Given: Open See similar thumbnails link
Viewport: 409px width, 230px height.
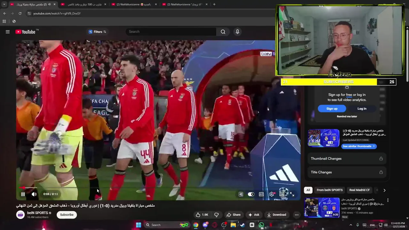Looking at the screenshot, I should [x=359, y=146].
